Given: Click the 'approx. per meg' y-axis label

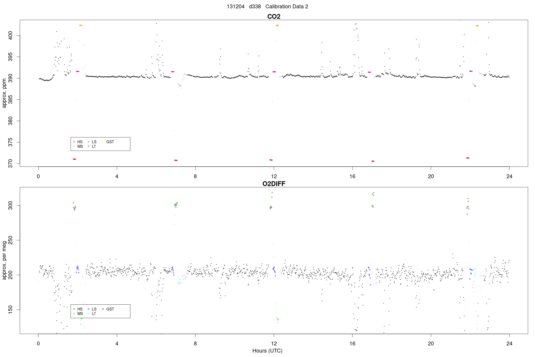Looking at the screenshot, I should click(x=4, y=261).
